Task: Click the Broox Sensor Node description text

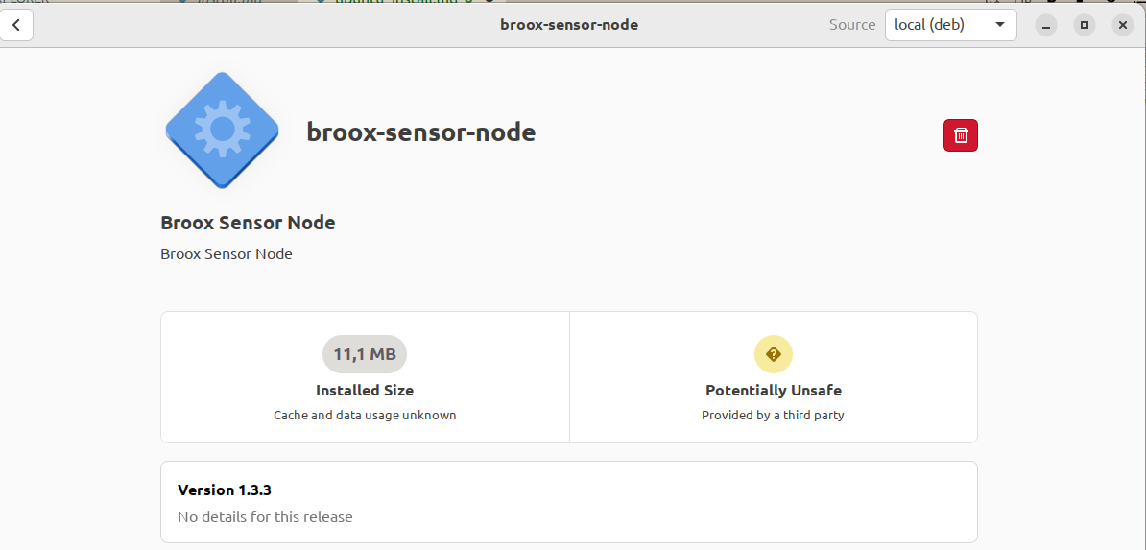Action: [227, 254]
